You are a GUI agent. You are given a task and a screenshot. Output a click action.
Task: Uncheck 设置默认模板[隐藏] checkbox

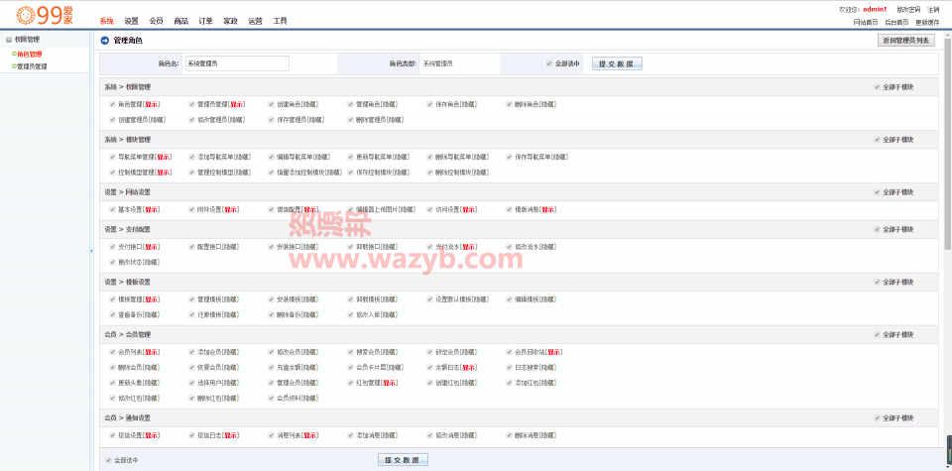429,299
